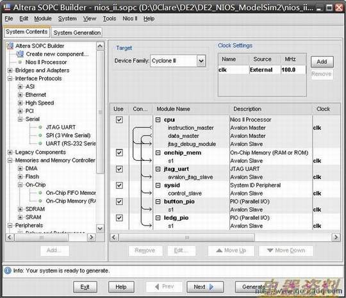This screenshot has height=298, width=346.
Task: Collapse the sysid module row
Action: (x=158, y=185)
